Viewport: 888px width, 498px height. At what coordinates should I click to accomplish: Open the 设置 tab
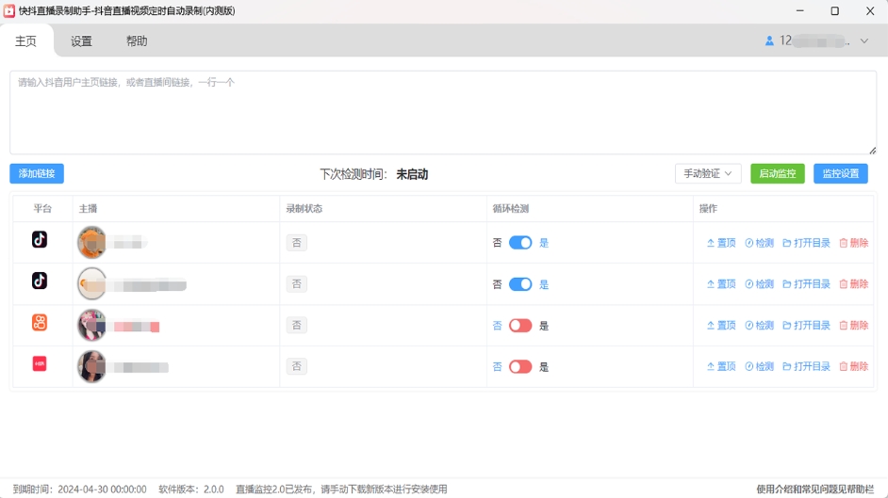[x=81, y=40]
